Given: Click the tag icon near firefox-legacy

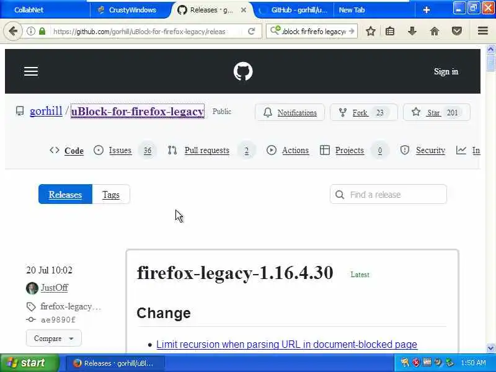Looking at the screenshot, I should [x=31, y=306].
